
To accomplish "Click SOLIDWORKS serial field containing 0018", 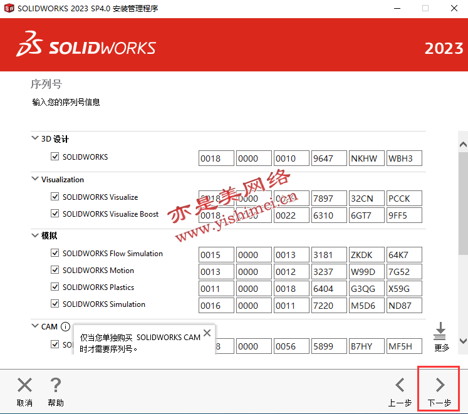I will (x=216, y=158).
